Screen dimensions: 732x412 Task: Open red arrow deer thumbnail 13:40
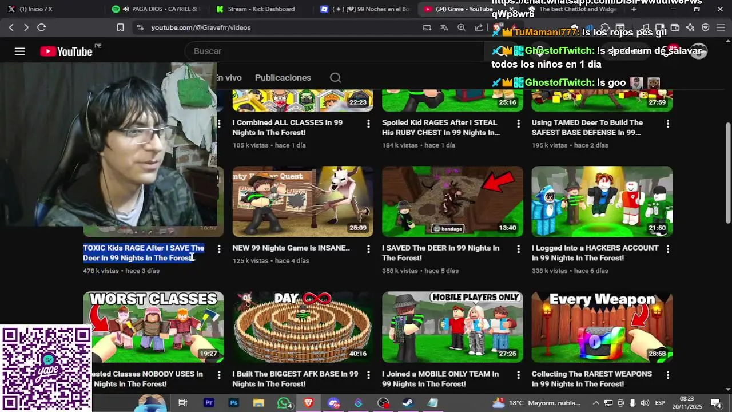[x=452, y=201]
